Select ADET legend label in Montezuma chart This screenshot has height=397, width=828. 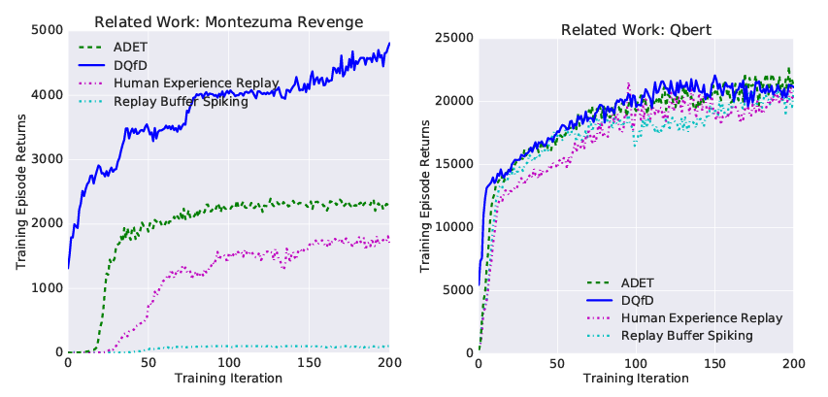coord(130,46)
